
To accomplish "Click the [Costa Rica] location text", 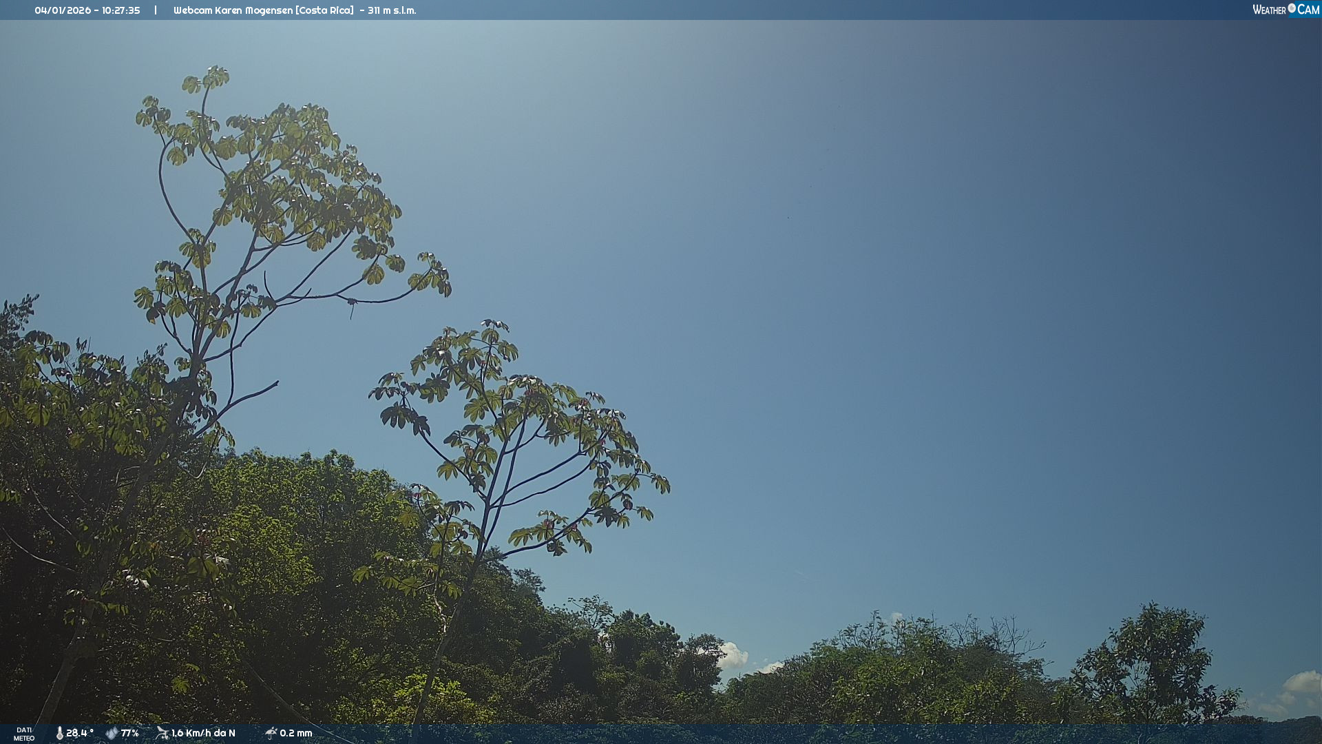I will (324, 10).
